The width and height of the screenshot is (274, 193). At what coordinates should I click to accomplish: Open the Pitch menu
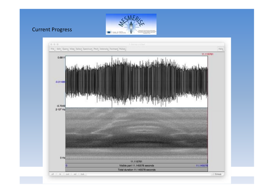tap(96, 49)
